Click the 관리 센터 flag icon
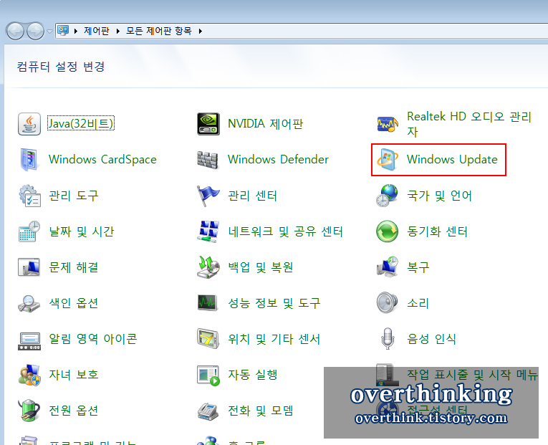Screen dimensions: 548x445 (208, 196)
